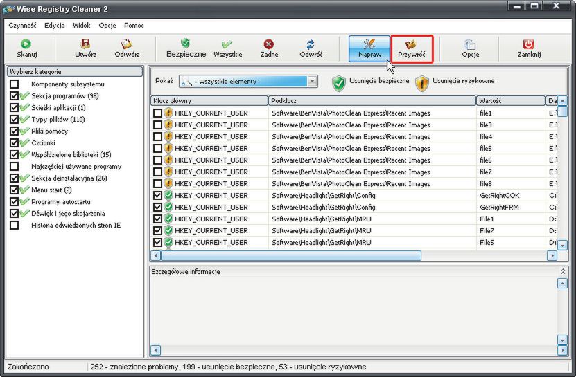Uncheck the GetRightCOK entry checkbox
This screenshot has height=377, width=576.
[x=157, y=195]
